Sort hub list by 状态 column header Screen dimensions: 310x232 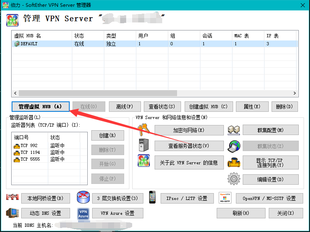88,36
